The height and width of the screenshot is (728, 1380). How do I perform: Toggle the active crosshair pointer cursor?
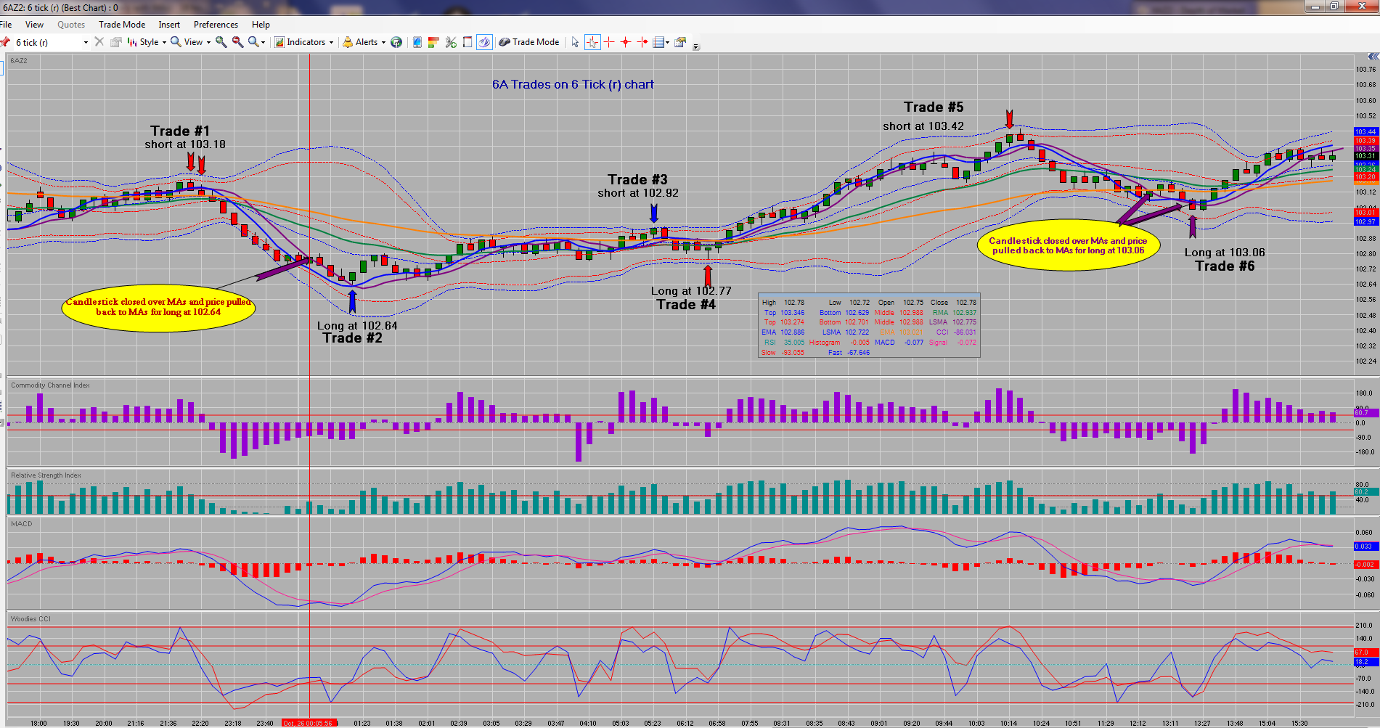tap(592, 42)
